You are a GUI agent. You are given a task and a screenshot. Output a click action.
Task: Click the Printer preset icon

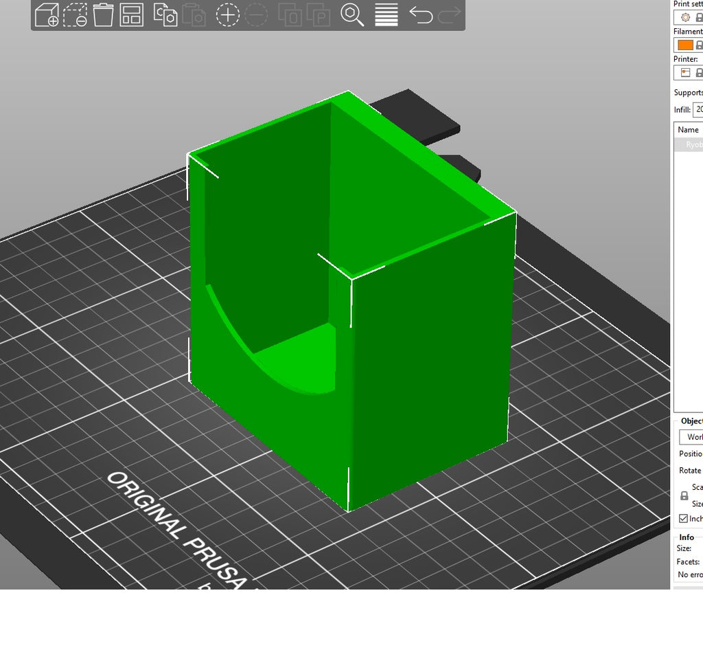click(685, 73)
